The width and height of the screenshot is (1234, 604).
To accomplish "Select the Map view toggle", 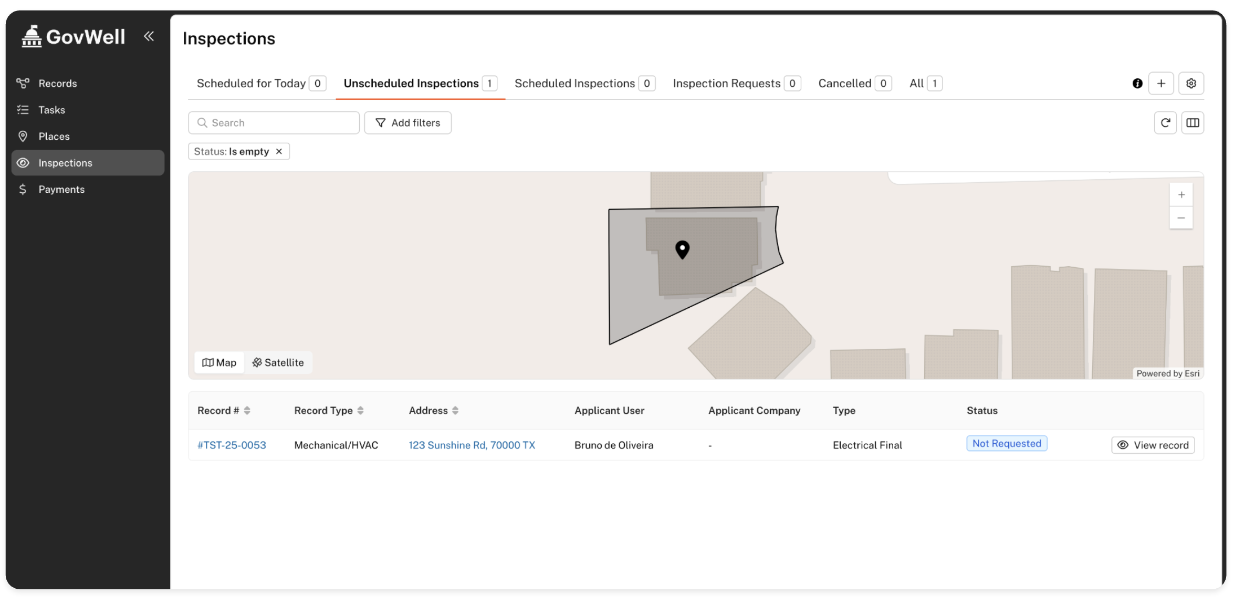I will [219, 363].
